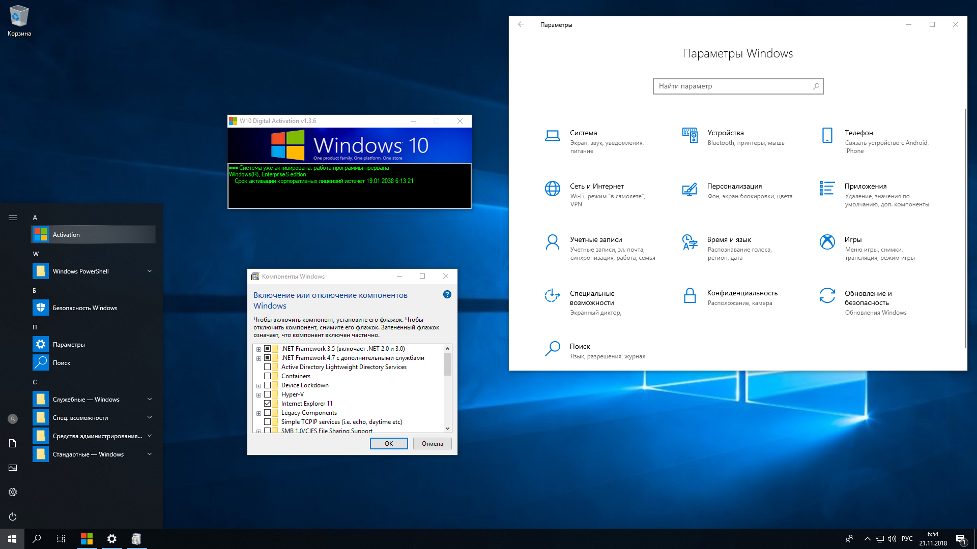Enable Simple TCPIP services checkbox
The height and width of the screenshot is (549, 977).
pos(267,422)
